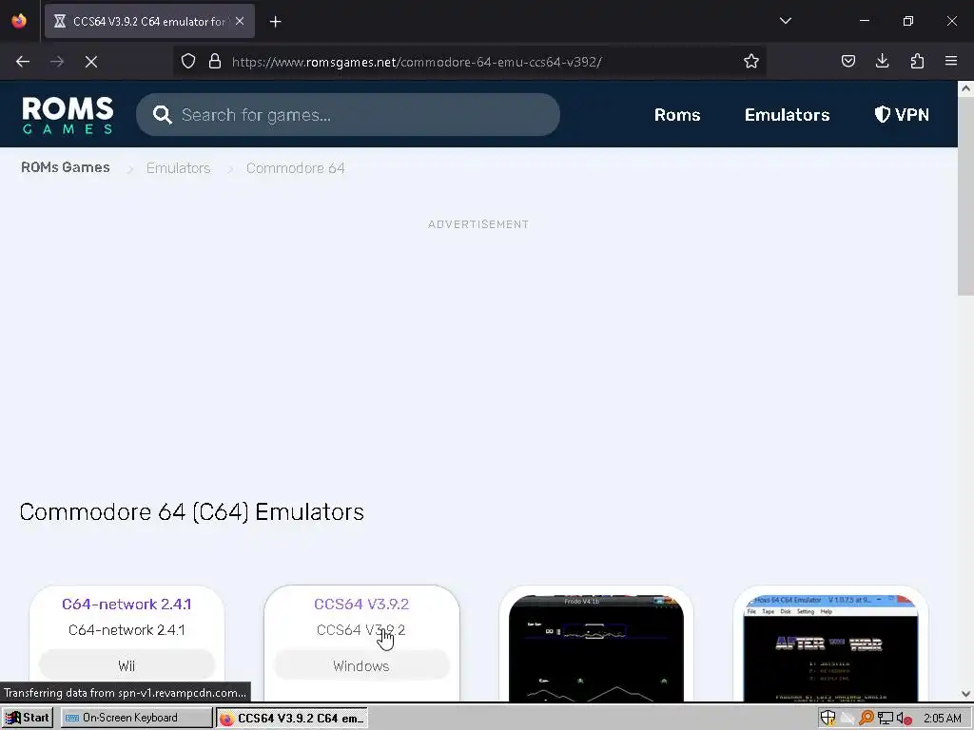Open the extensions puzzle-piece icon

[x=917, y=61]
